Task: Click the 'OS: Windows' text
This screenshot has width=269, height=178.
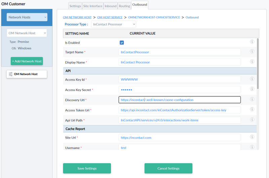Action: click(22, 48)
